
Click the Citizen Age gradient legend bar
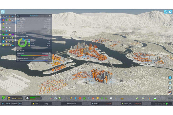point(34,55)
